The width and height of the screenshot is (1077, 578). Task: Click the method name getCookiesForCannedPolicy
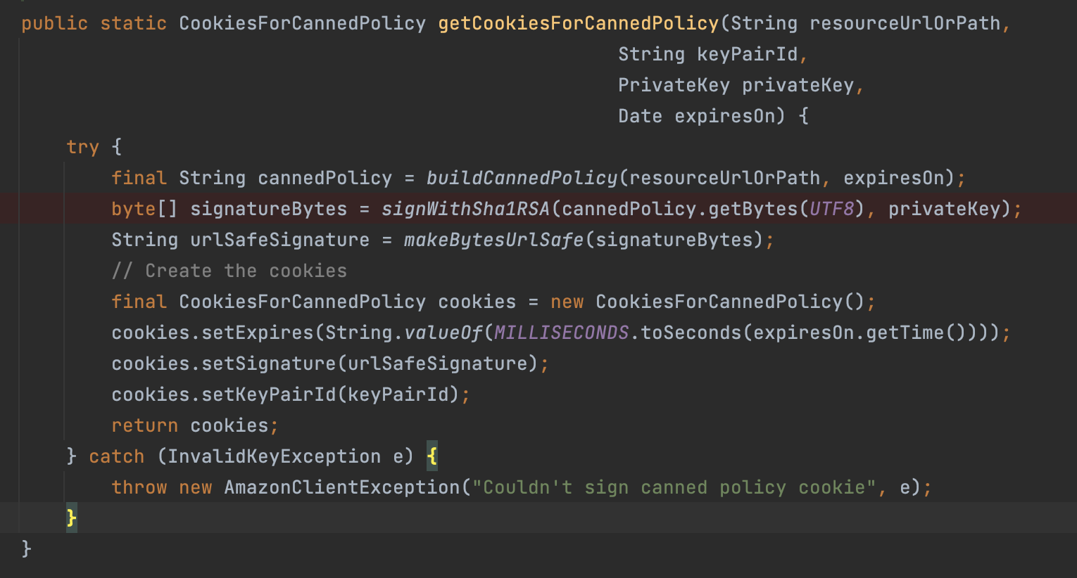[x=579, y=23]
